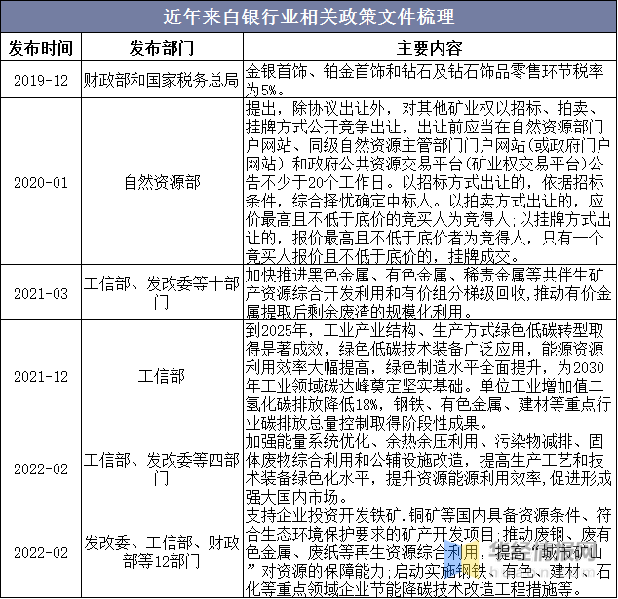
Task: Click the table title 近年来白银行业相关政策文件梳理
Action: pyautogui.click(x=309, y=17)
